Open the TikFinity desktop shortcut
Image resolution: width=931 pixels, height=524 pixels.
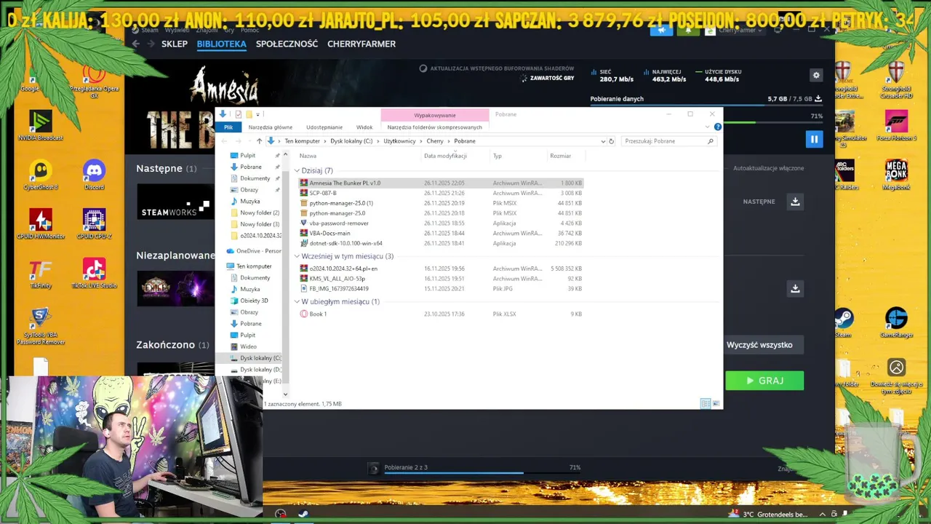40,274
